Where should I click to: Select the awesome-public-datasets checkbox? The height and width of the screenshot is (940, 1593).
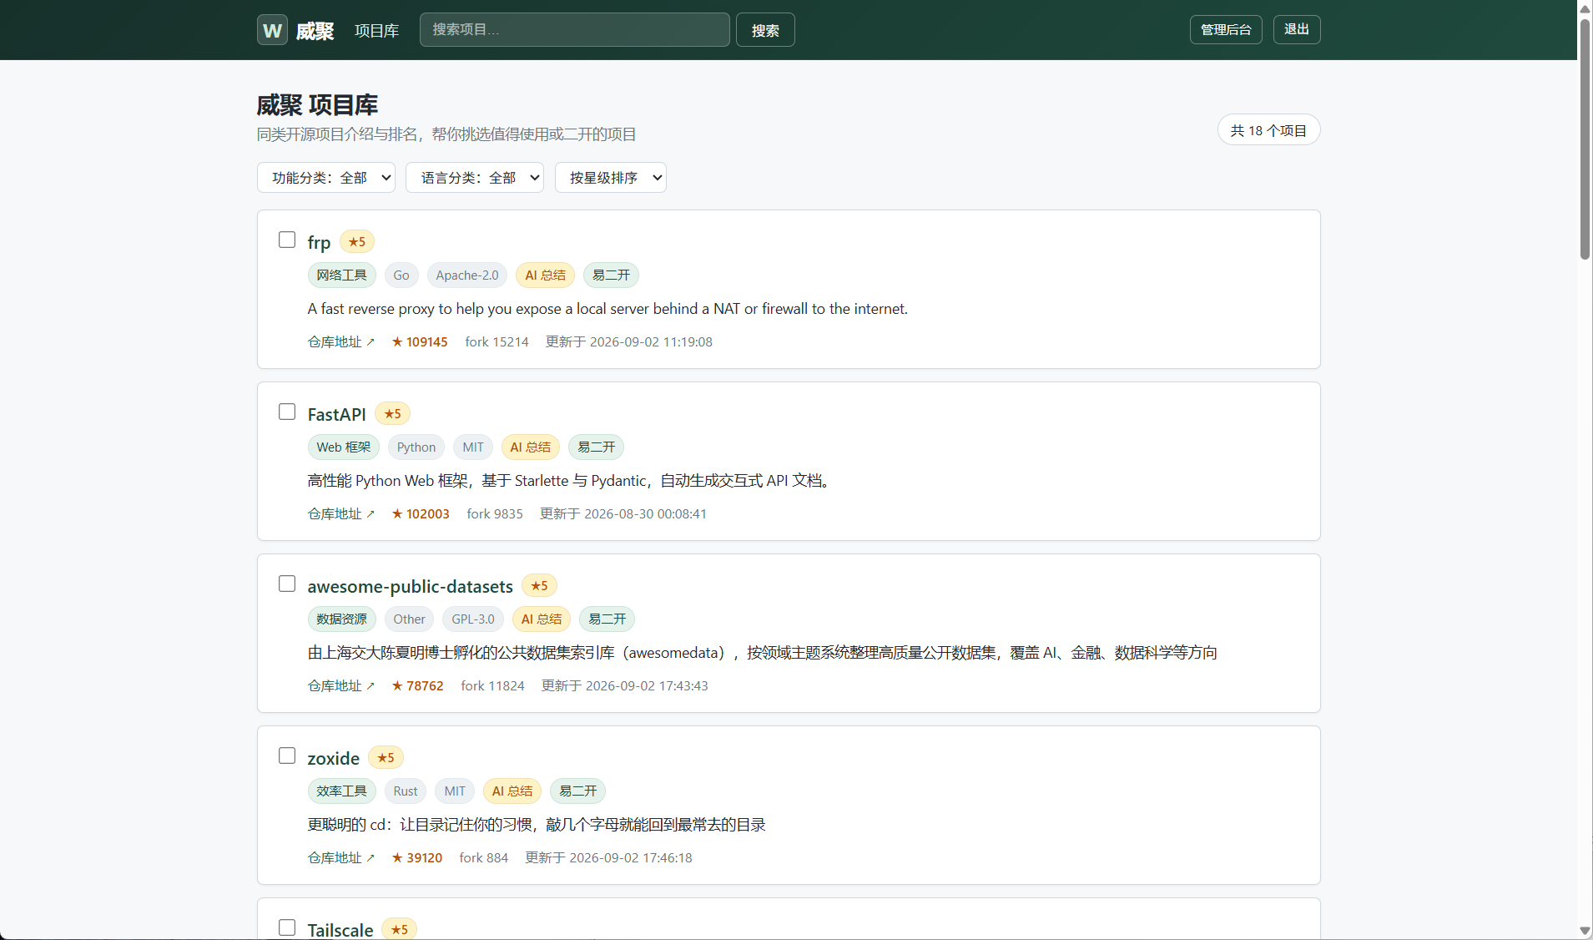[x=287, y=584]
